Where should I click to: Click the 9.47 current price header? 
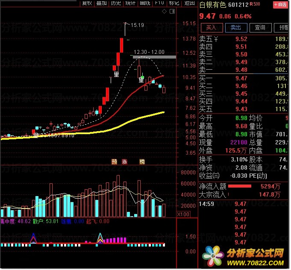pyautogui.click(x=208, y=16)
